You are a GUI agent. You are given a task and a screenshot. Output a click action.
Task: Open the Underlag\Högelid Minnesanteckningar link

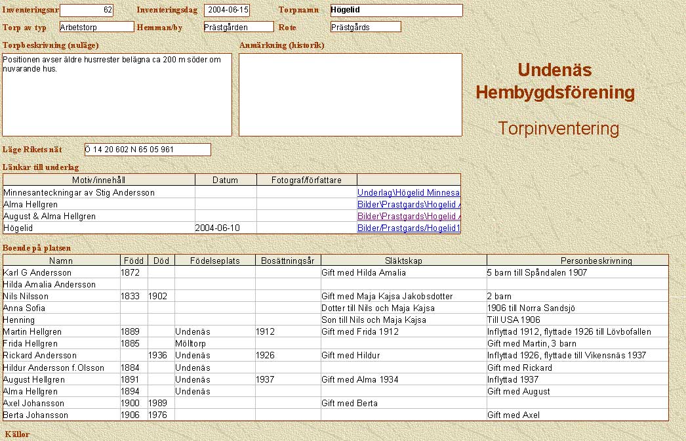pos(409,193)
